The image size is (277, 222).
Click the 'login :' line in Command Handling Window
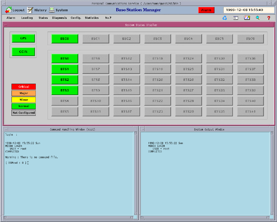pyautogui.click(x=11, y=135)
